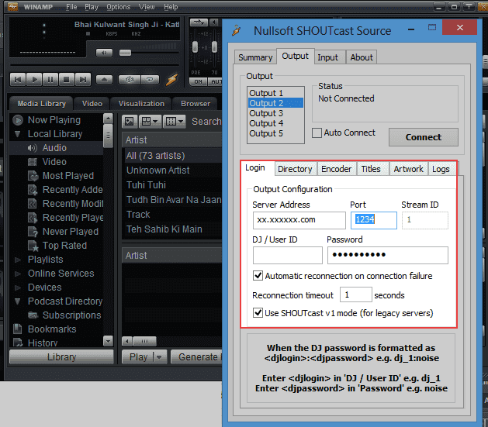
Task: Open podcast Subscriptions item
Action: [x=71, y=315]
